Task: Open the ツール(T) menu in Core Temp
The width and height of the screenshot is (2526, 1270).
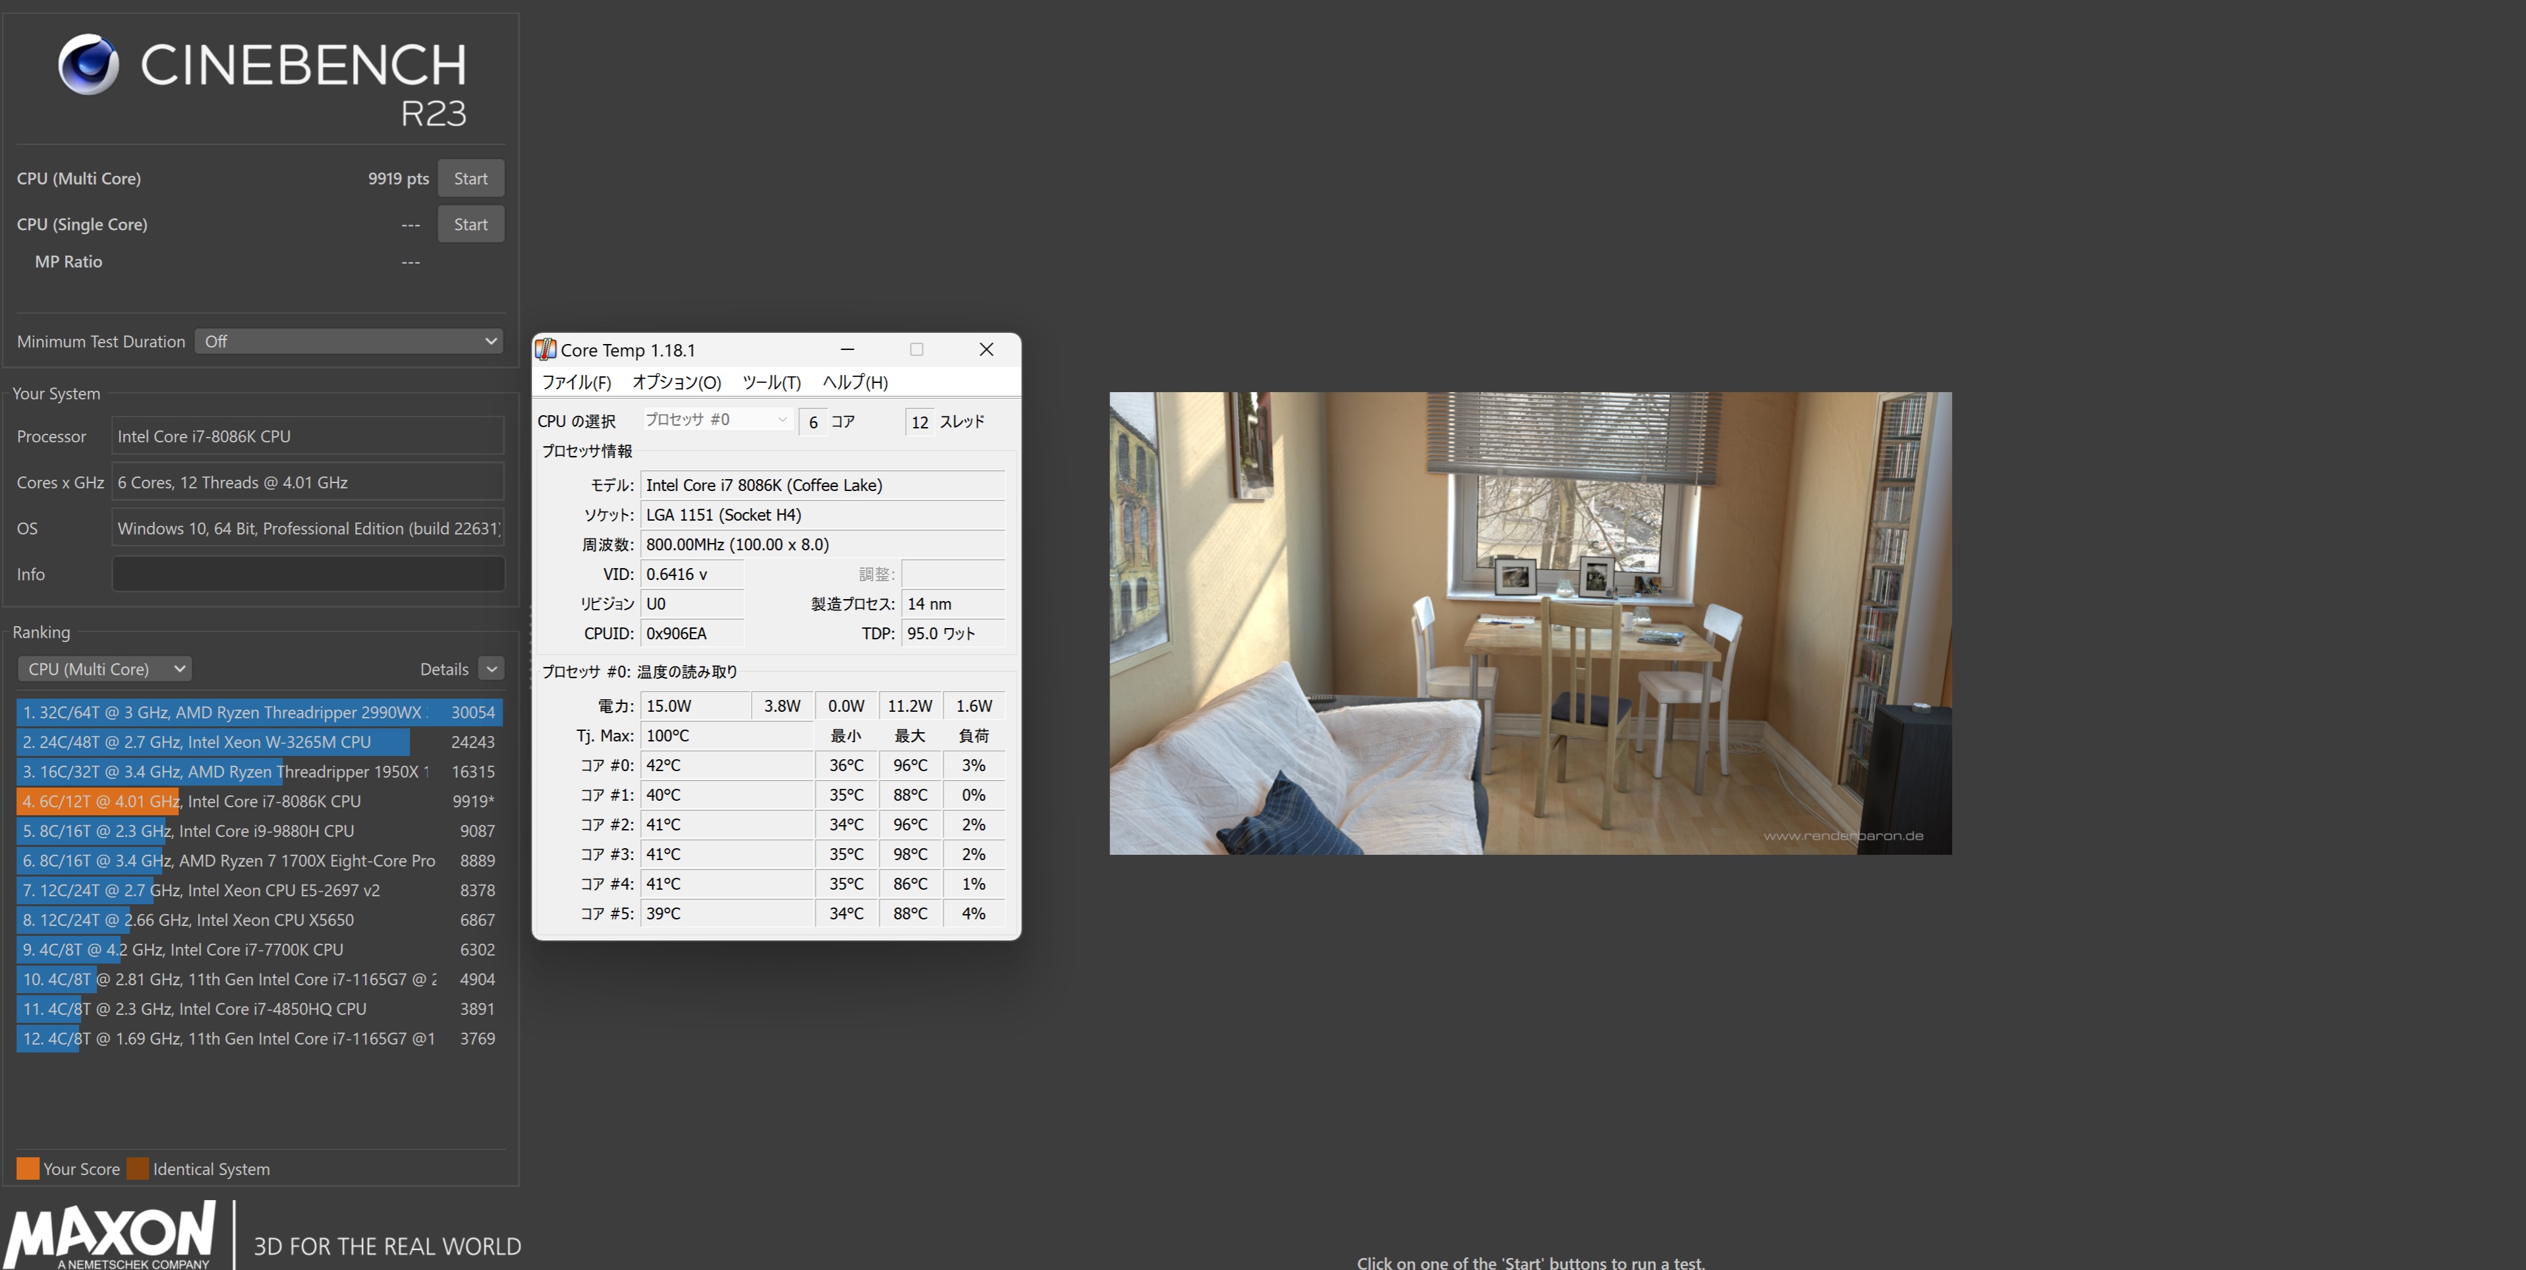Action: tap(771, 382)
